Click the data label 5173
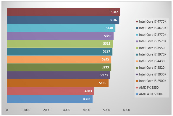The width and height of the screenshot is (173, 116). [x=104, y=75]
